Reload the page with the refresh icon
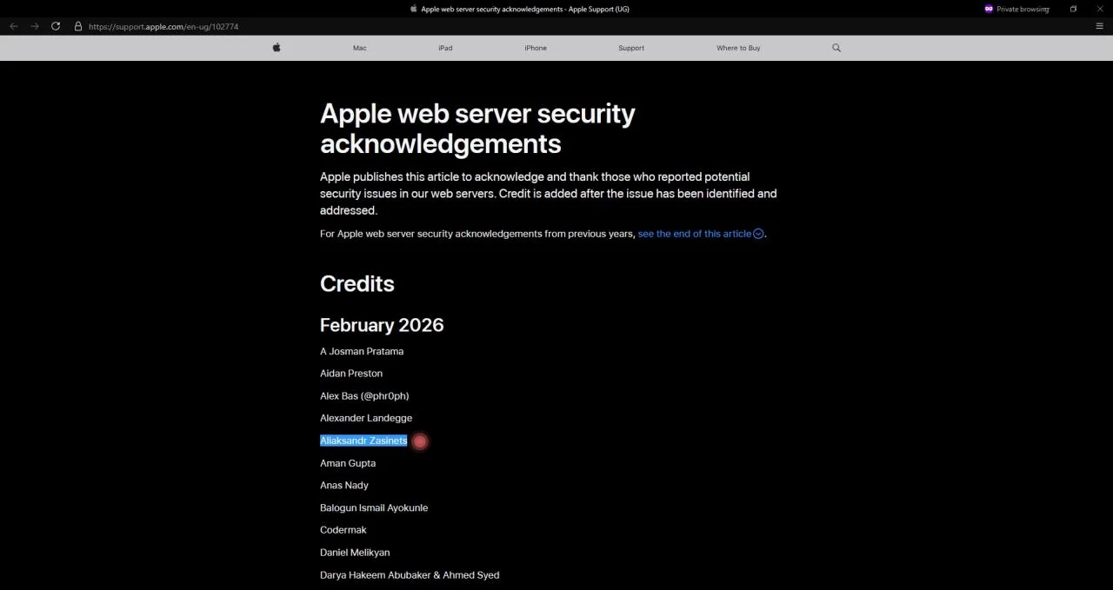Screen dimensions: 1113x590 pos(56,26)
